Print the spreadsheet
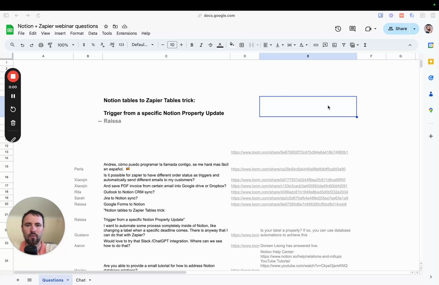The height and width of the screenshot is (285, 439). coord(41,45)
